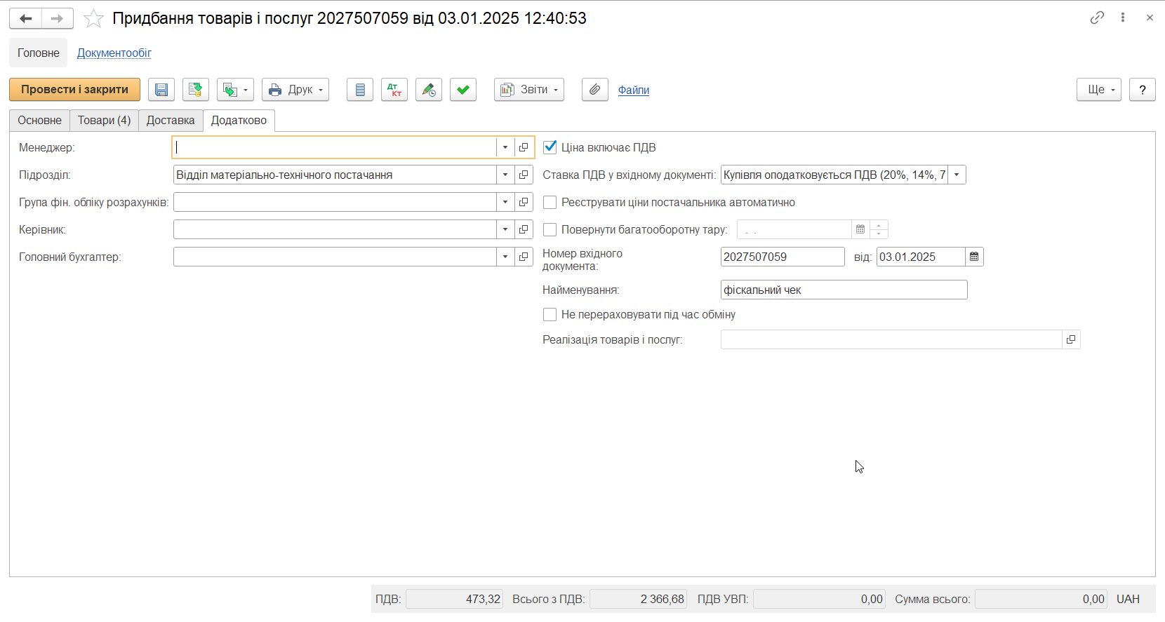Open the Файли link
The image size is (1165, 622).
(x=634, y=90)
